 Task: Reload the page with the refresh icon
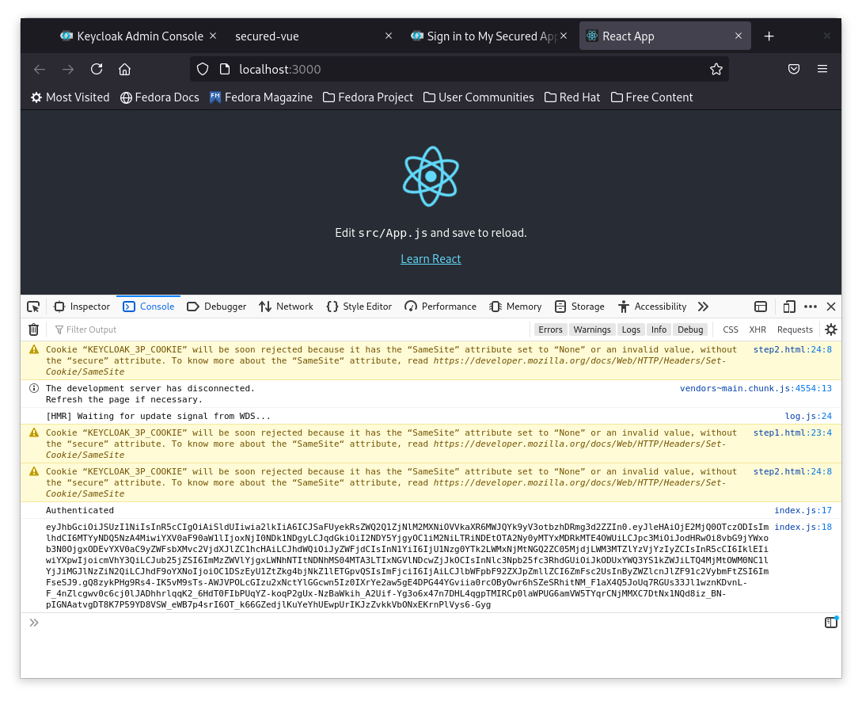point(97,70)
